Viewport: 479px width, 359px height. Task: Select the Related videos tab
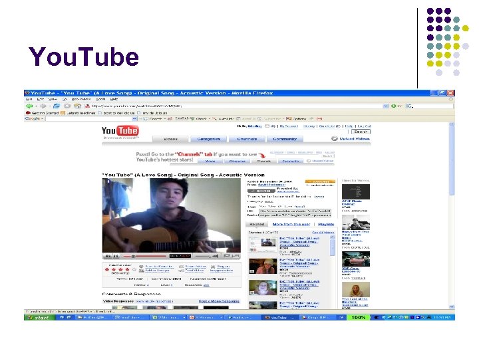coord(257,224)
